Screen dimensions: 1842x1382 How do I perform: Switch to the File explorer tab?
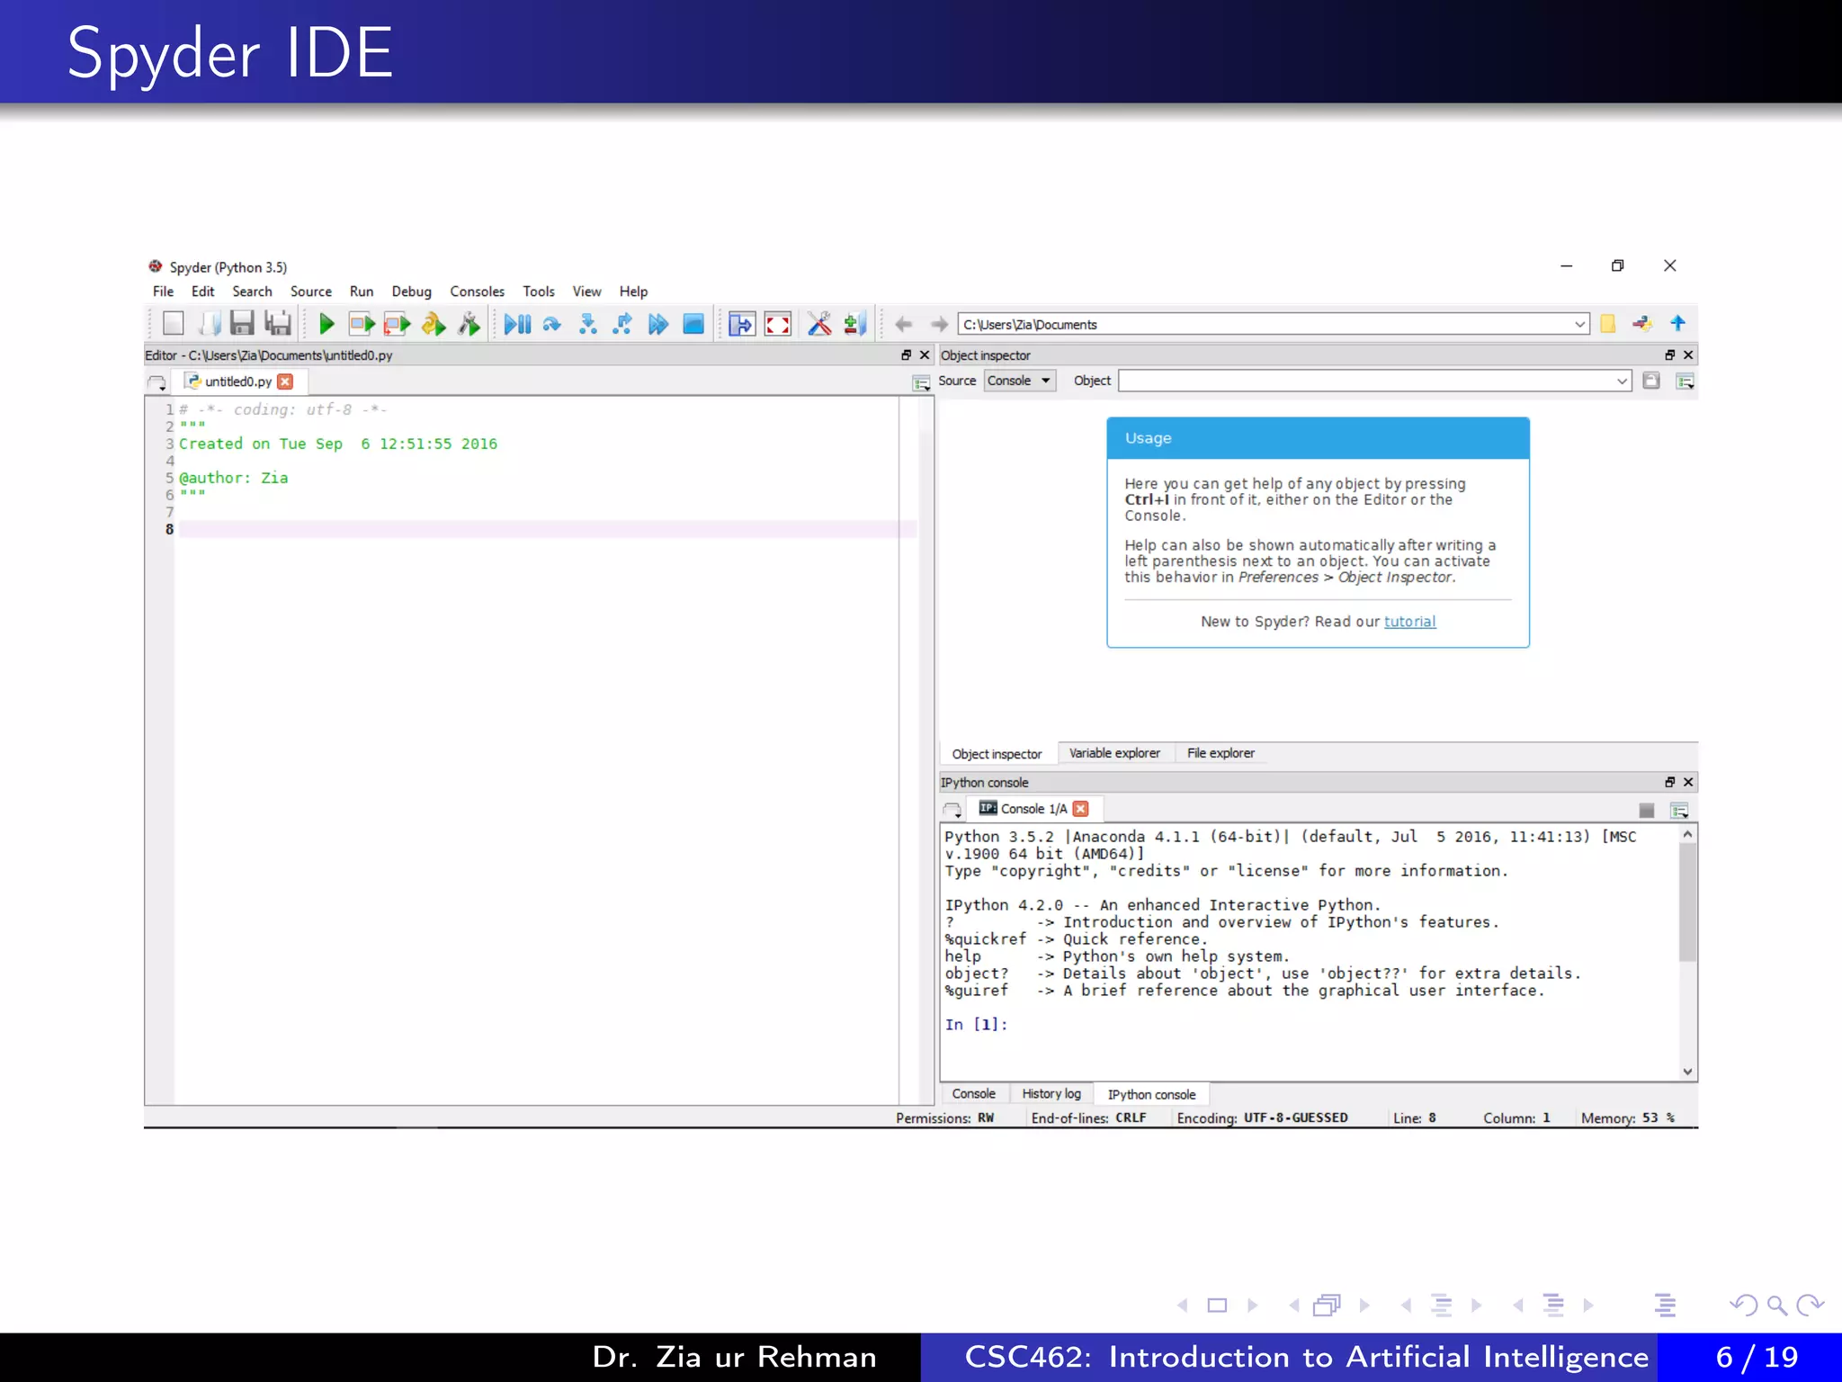coord(1221,753)
